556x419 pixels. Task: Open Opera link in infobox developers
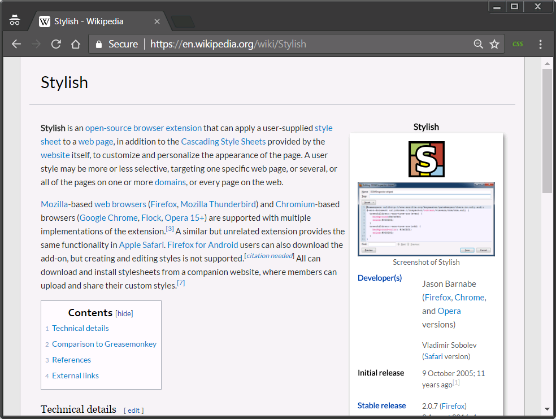[x=449, y=311]
